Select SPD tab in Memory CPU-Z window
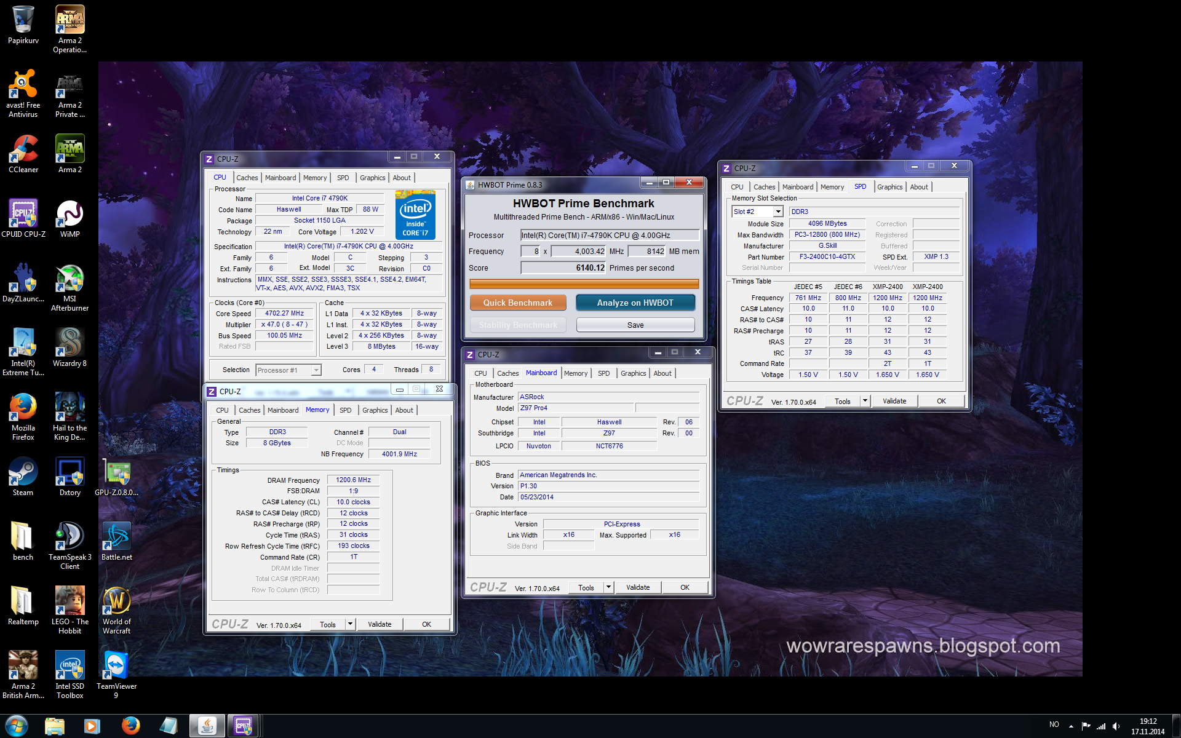The image size is (1181, 738). pyautogui.click(x=346, y=410)
